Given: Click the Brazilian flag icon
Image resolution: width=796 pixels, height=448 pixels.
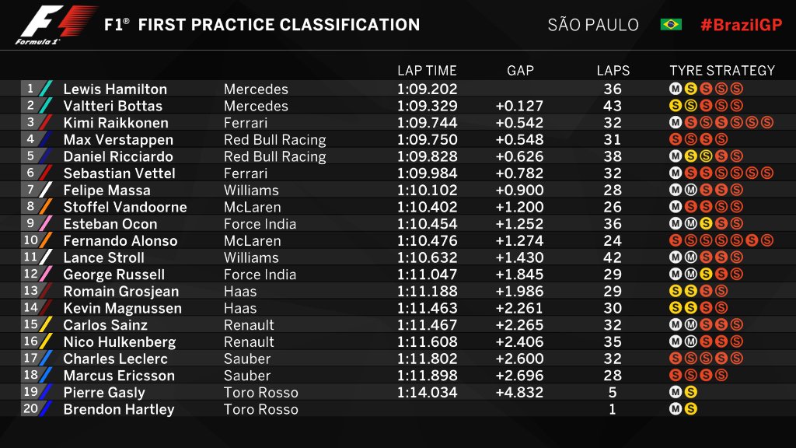Looking at the screenshot, I should pyautogui.click(x=671, y=24).
